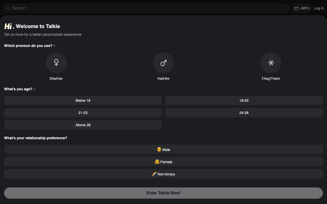The height and width of the screenshot is (204, 327).
Task: Click the 'What's you age?' heading
Action: point(18,89)
